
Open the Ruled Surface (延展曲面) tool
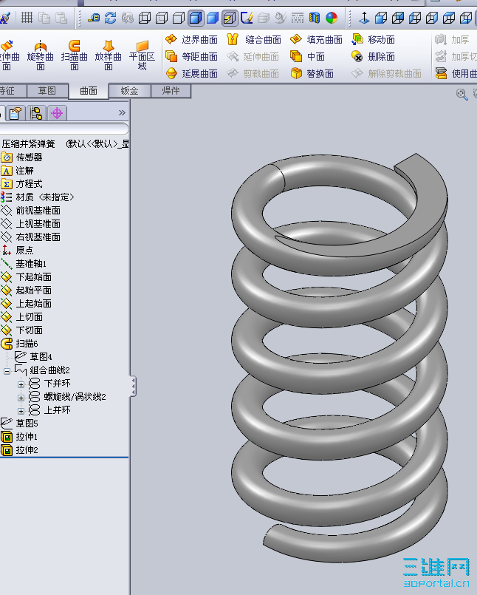(x=191, y=73)
